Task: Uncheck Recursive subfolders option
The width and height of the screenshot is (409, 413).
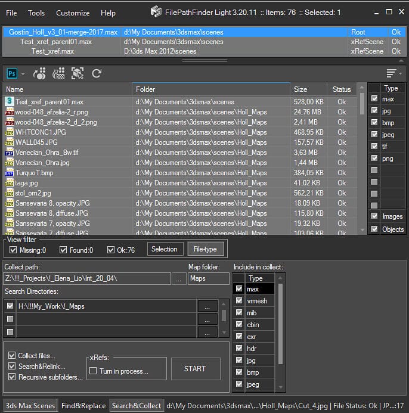Action: tap(12, 377)
